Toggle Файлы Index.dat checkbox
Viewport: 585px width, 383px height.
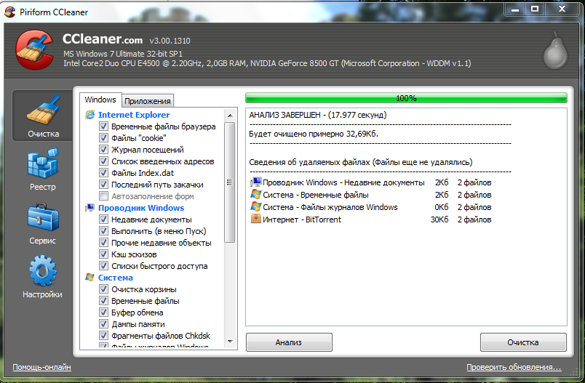[x=104, y=173]
